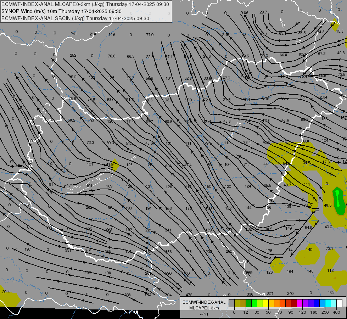The height and width of the screenshot is (319, 347).
Task: Click the 232 value near 198
Action: pyautogui.click(x=88, y=273)
